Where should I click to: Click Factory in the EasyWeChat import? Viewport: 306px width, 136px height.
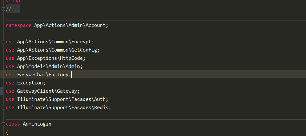coord(60,75)
